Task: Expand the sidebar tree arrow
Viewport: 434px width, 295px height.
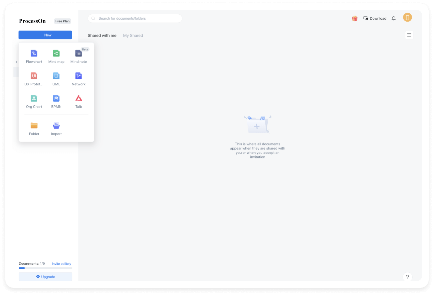Action: (16, 62)
